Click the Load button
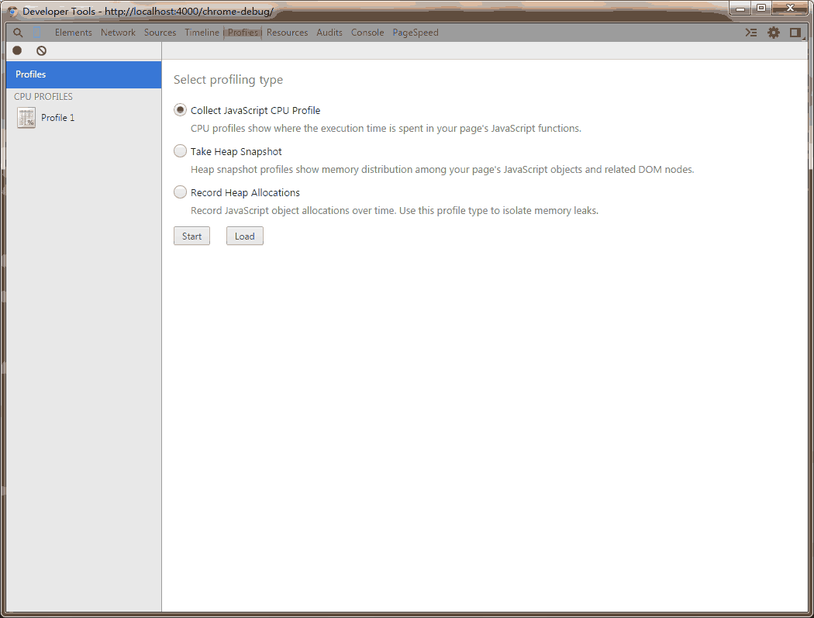Screen dimensions: 814x618 point(244,236)
